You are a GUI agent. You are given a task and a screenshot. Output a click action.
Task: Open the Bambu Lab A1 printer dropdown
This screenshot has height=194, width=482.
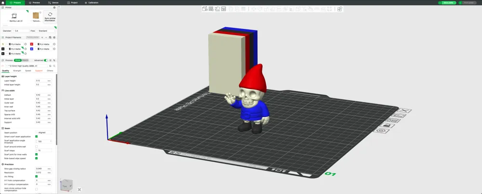pos(15,21)
